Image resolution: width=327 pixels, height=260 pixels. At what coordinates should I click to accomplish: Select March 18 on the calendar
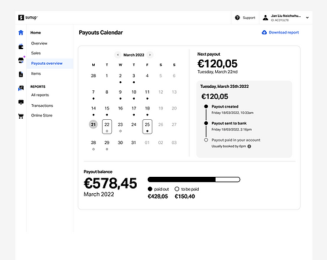pos(147,108)
